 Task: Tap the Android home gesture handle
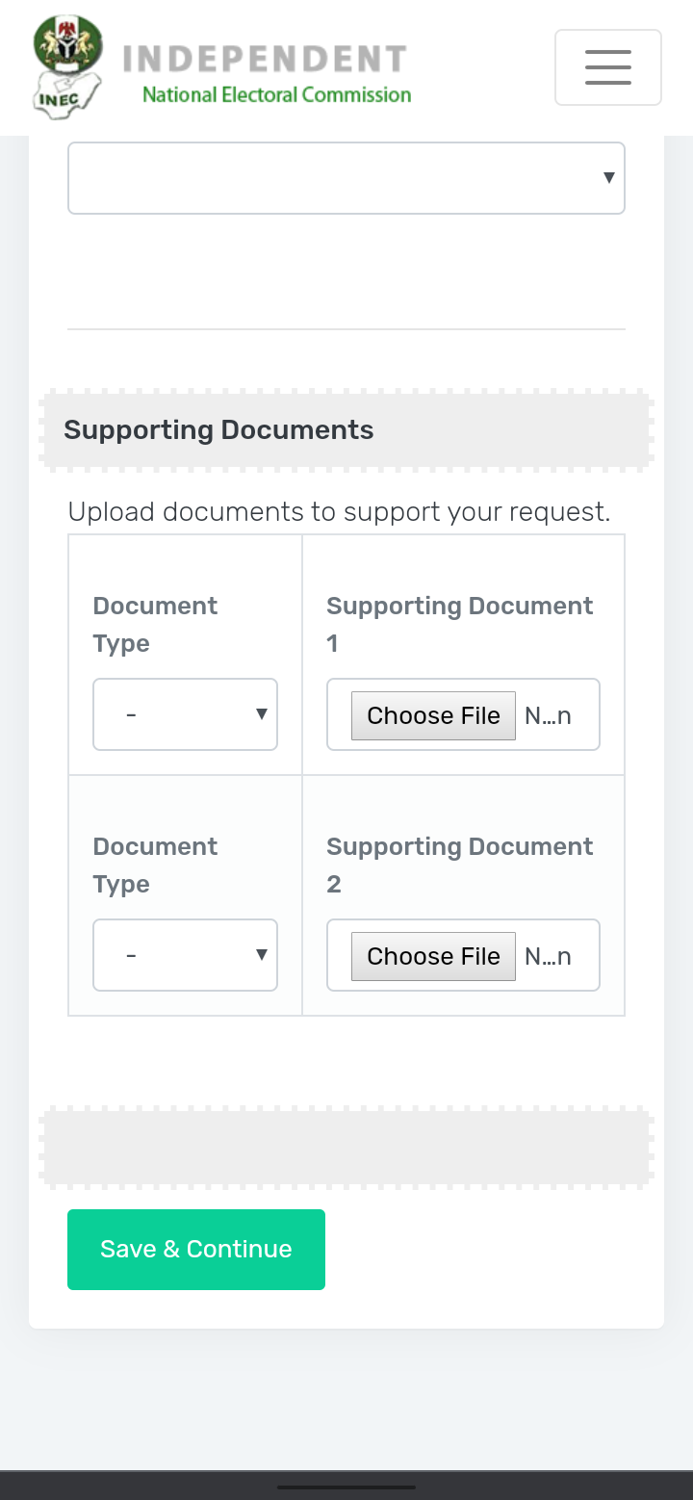(346, 1487)
